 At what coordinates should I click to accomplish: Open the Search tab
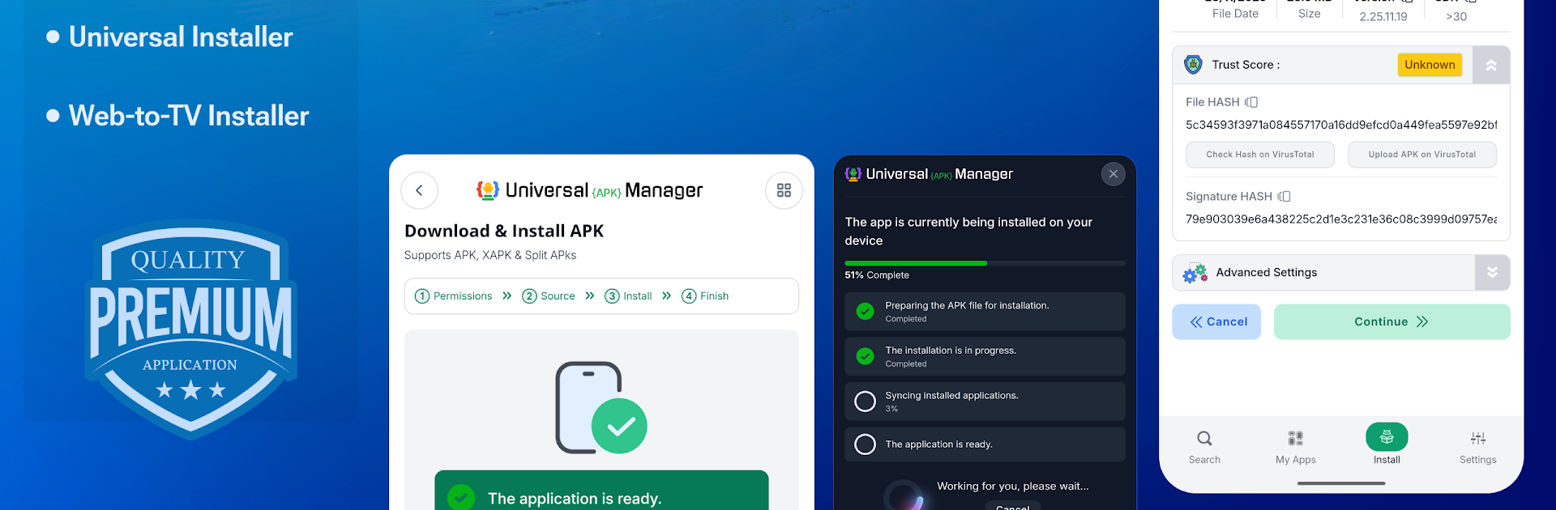point(1204,447)
